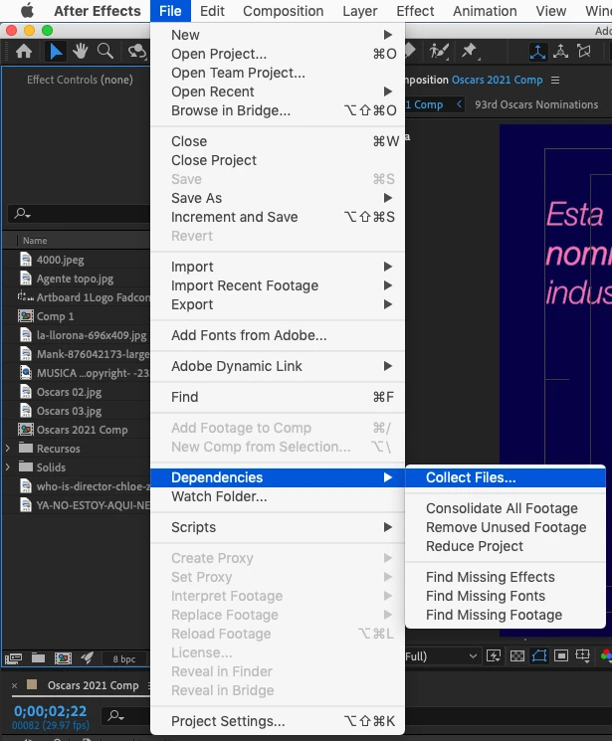Select Oscars 02.jpg in Project panel
This screenshot has width=612, height=741.
(69, 392)
